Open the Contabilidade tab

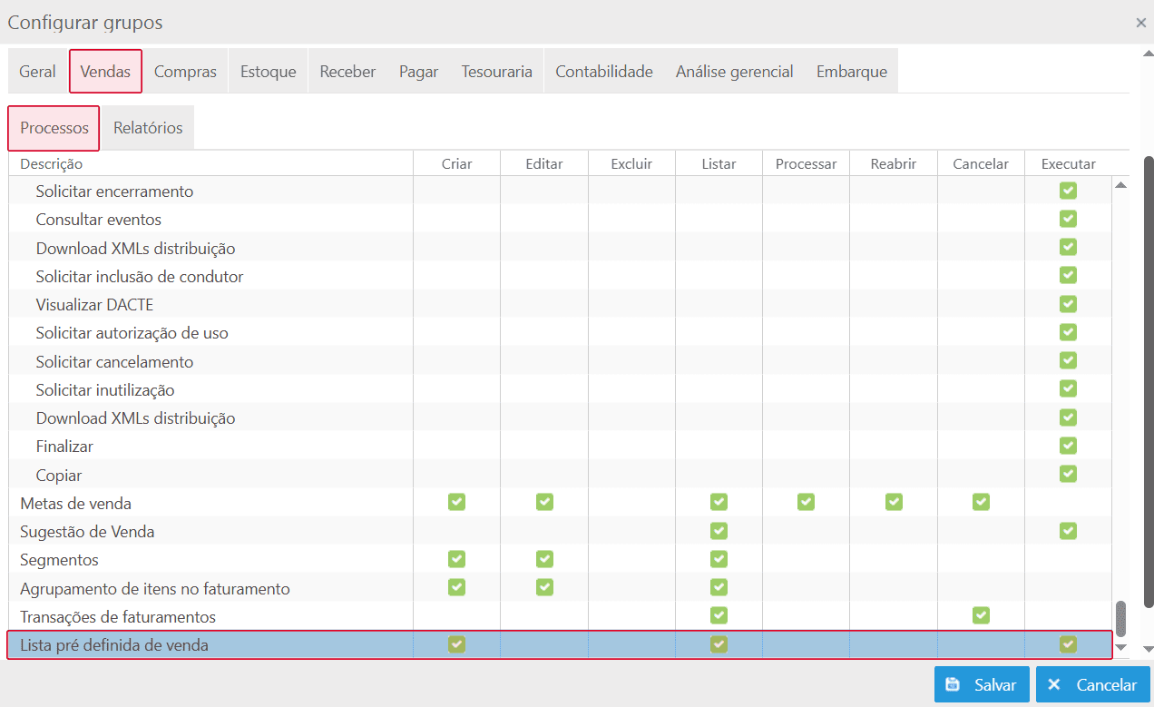coord(603,72)
